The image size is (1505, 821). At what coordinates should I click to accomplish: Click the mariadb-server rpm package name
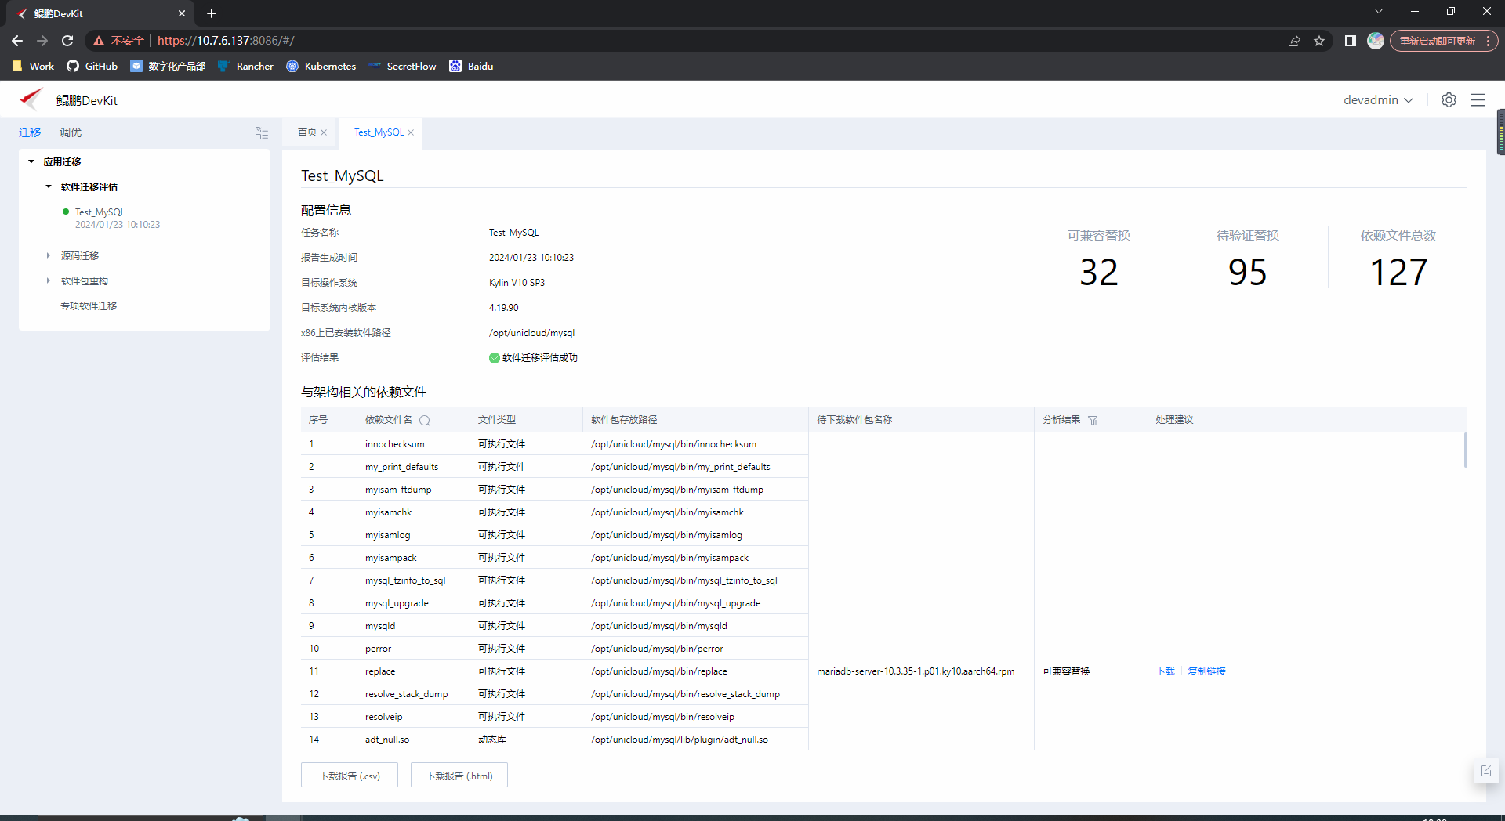tap(916, 671)
